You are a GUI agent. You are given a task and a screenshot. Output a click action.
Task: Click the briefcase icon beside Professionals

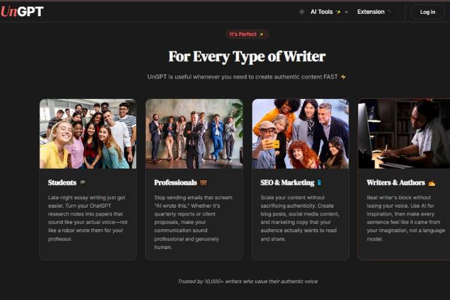tap(203, 182)
